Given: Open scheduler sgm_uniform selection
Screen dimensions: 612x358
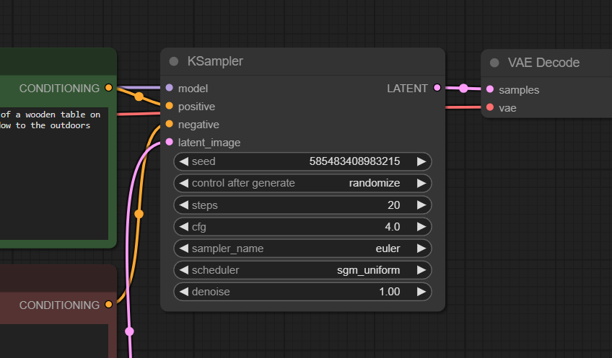Looking at the screenshot, I should [x=302, y=270].
